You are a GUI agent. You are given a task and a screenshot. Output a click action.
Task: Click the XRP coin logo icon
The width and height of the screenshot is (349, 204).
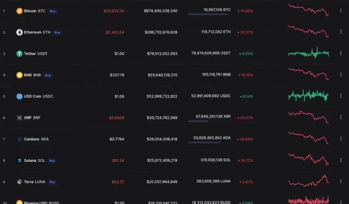pyautogui.click(x=19, y=118)
